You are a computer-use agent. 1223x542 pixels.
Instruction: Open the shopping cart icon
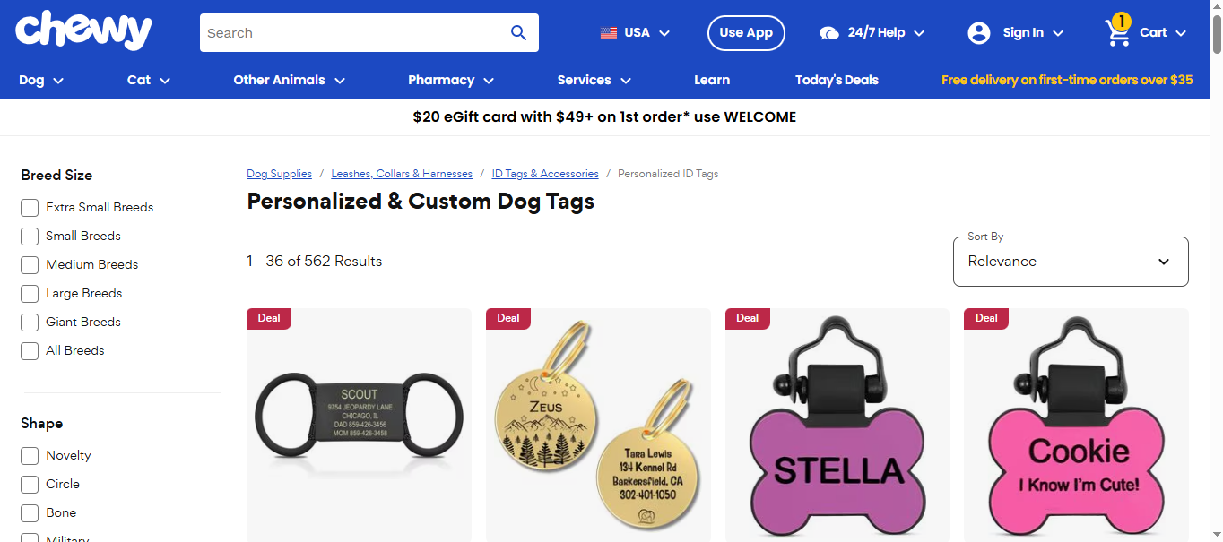1117,33
